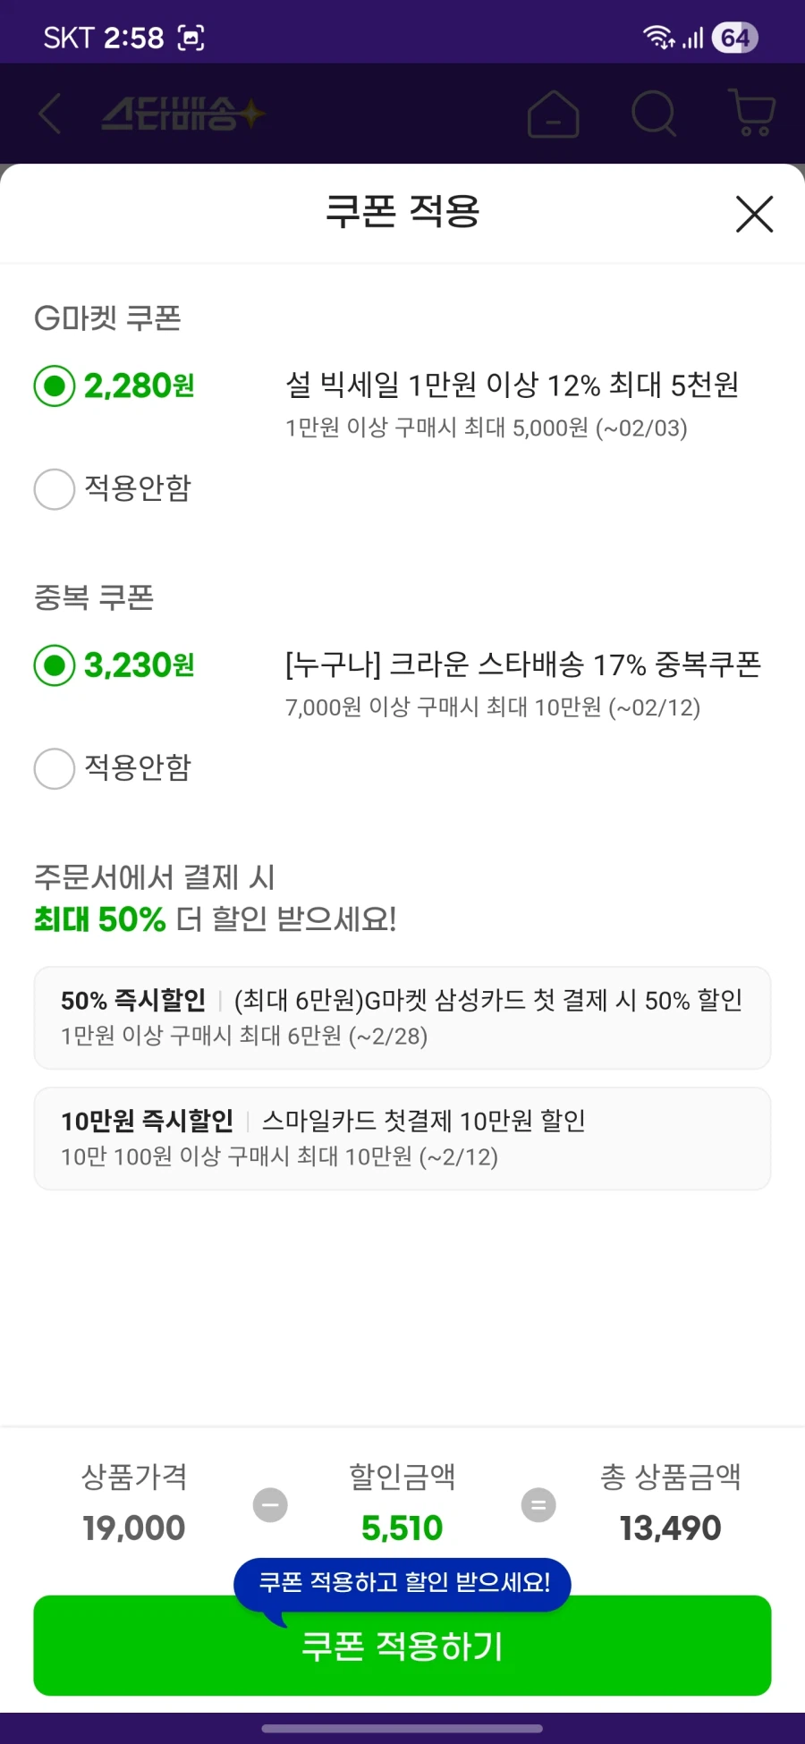Open the search icon in the top bar
This screenshot has height=1744, width=805.
654,114
